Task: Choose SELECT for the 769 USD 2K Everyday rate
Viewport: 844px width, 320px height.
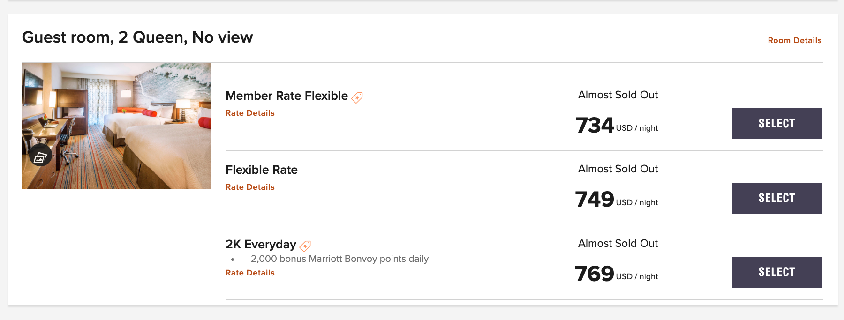Action: click(776, 272)
